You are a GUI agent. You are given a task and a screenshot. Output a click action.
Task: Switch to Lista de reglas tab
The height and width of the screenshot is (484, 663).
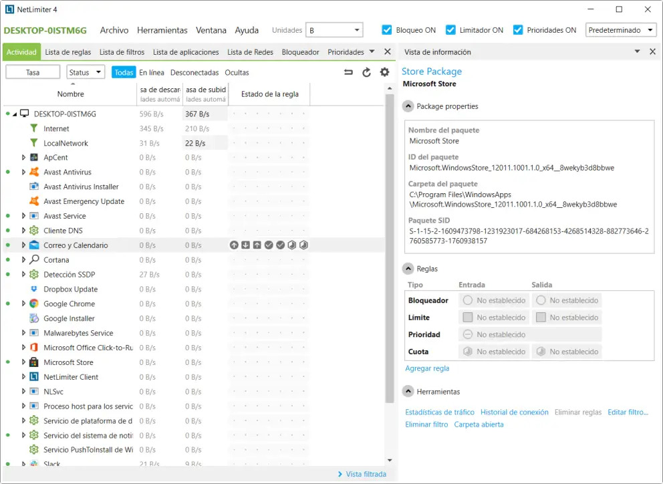coord(68,52)
